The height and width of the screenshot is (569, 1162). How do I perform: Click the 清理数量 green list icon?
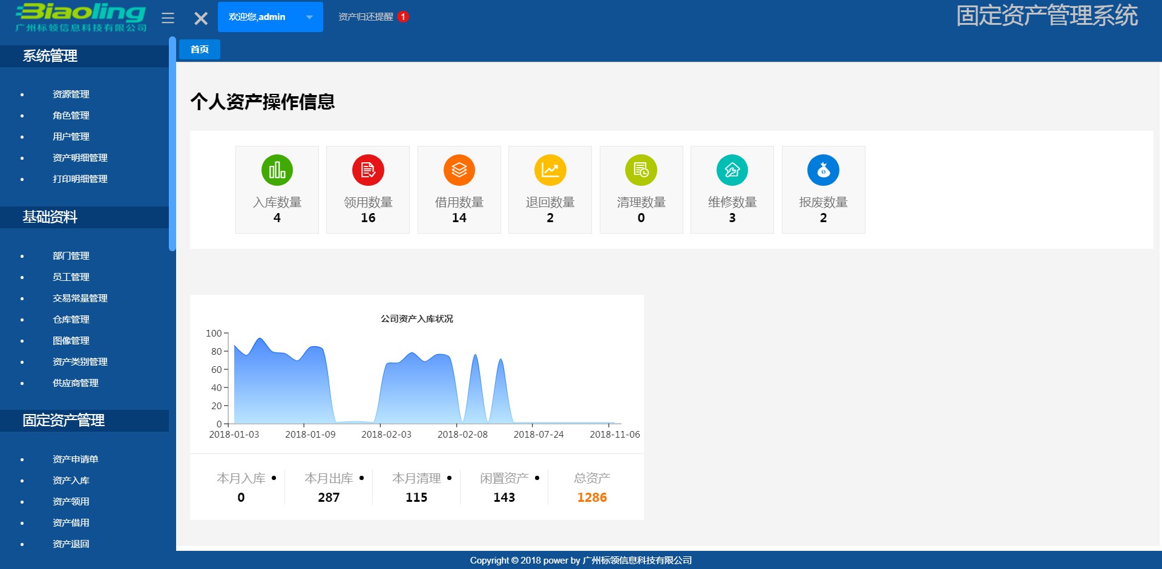(641, 170)
